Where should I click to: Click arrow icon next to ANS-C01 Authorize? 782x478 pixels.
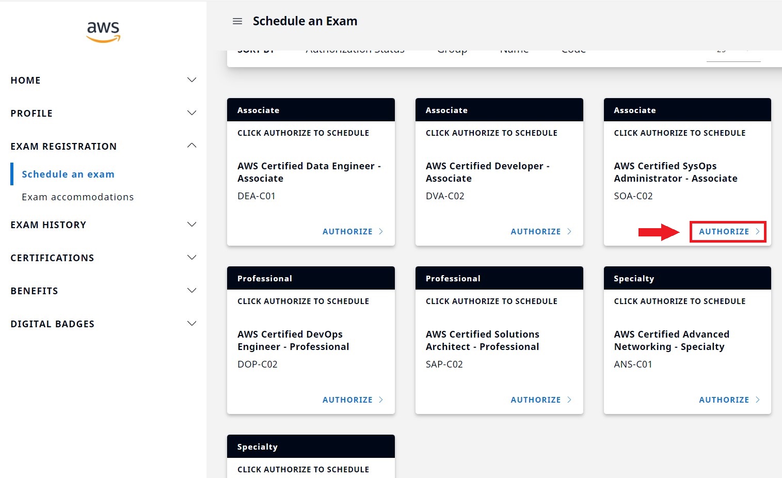click(x=758, y=400)
